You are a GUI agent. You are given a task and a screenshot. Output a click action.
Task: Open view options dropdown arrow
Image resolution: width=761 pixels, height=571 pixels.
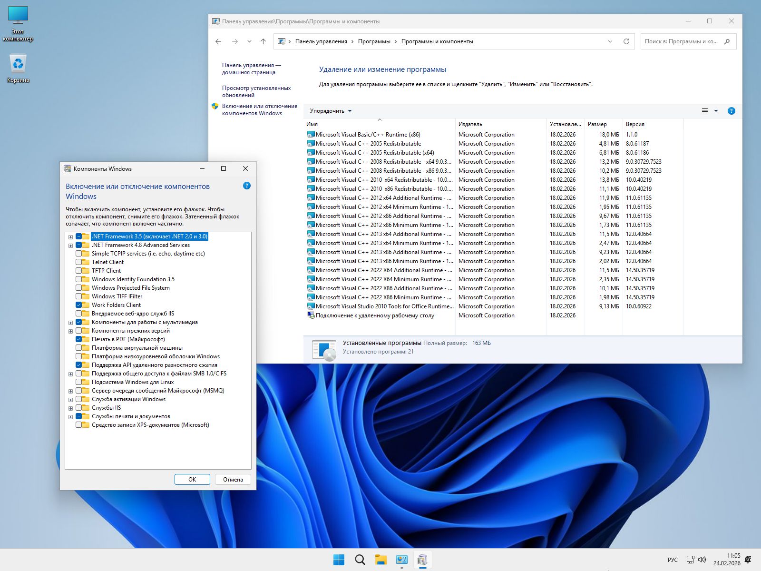pyautogui.click(x=716, y=111)
